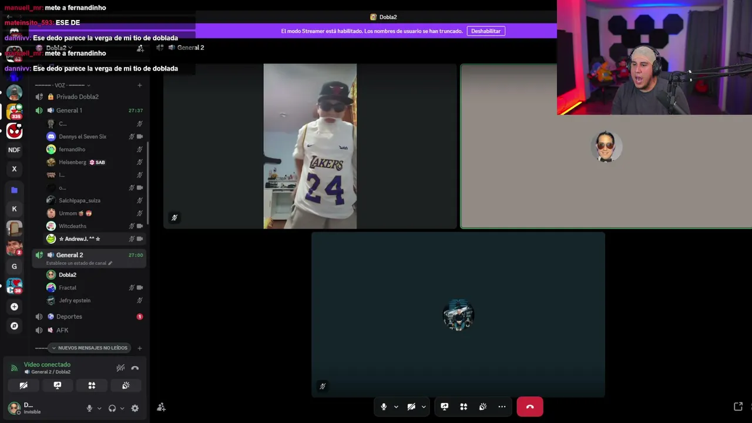The height and width of the screenshot is (423, 752).
Task: Select user Heisenberg in General 1
Action: point(95,162)
